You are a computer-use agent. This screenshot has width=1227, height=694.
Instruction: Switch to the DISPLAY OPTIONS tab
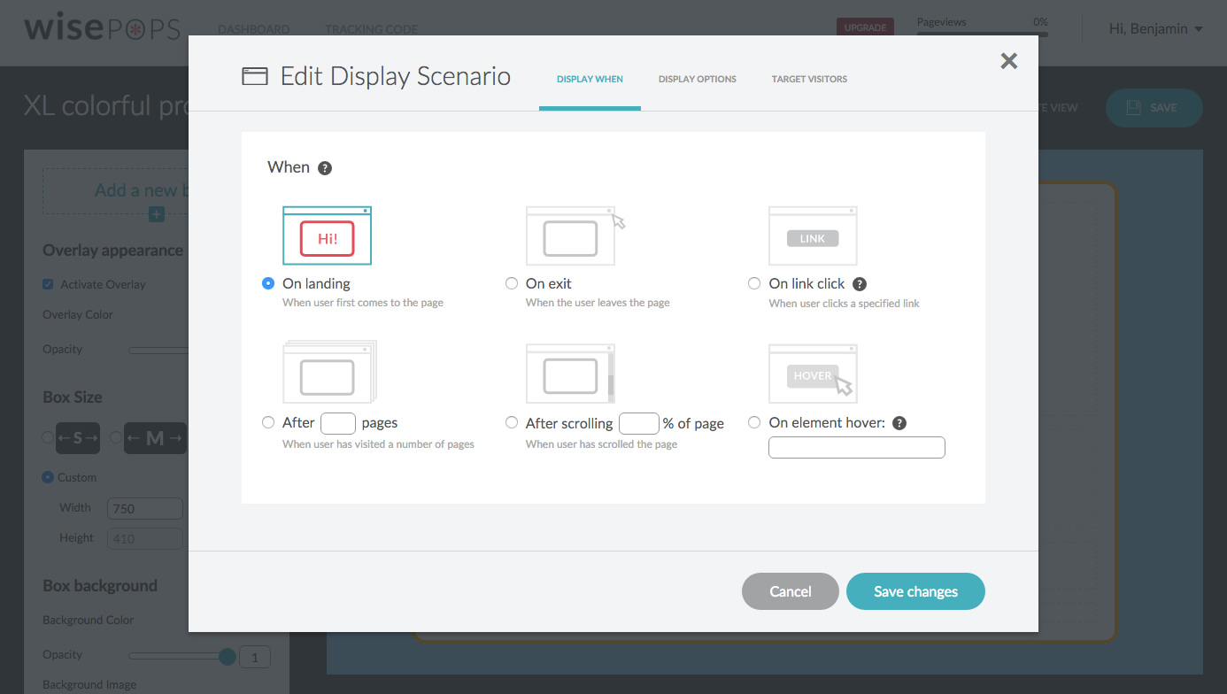(697, 79)
